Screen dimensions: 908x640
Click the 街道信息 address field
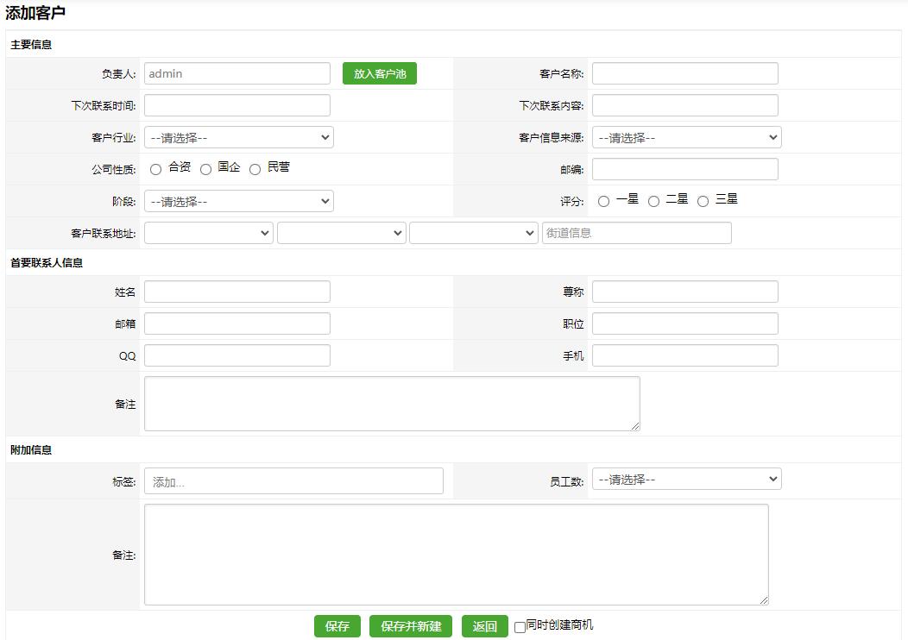pos(636,233)
